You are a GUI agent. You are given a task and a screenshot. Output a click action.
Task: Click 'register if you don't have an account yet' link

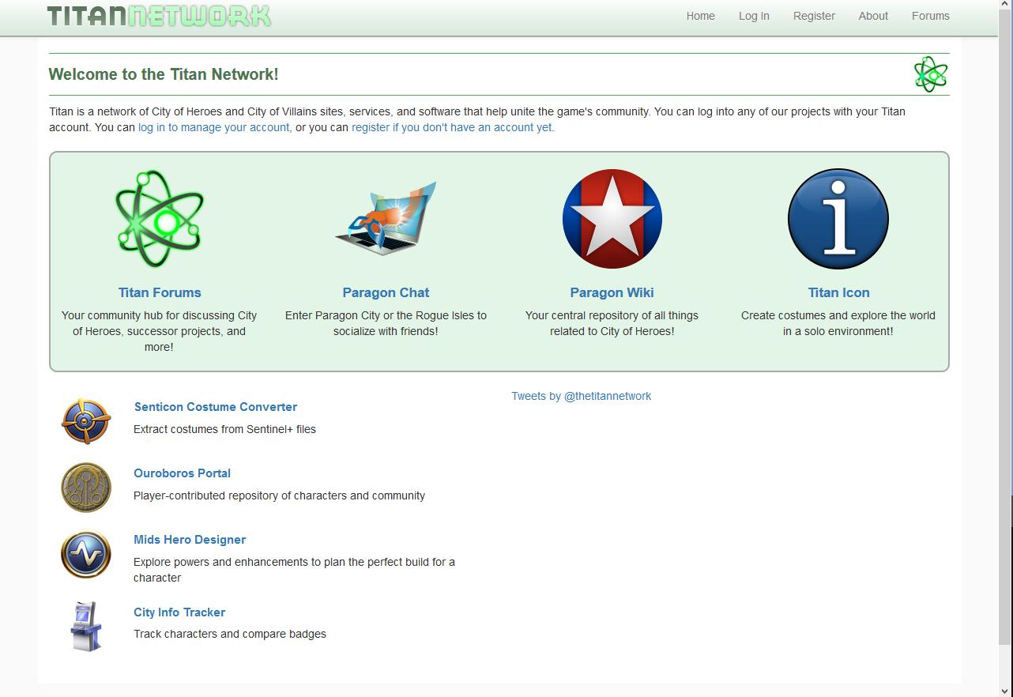(452, 127)
